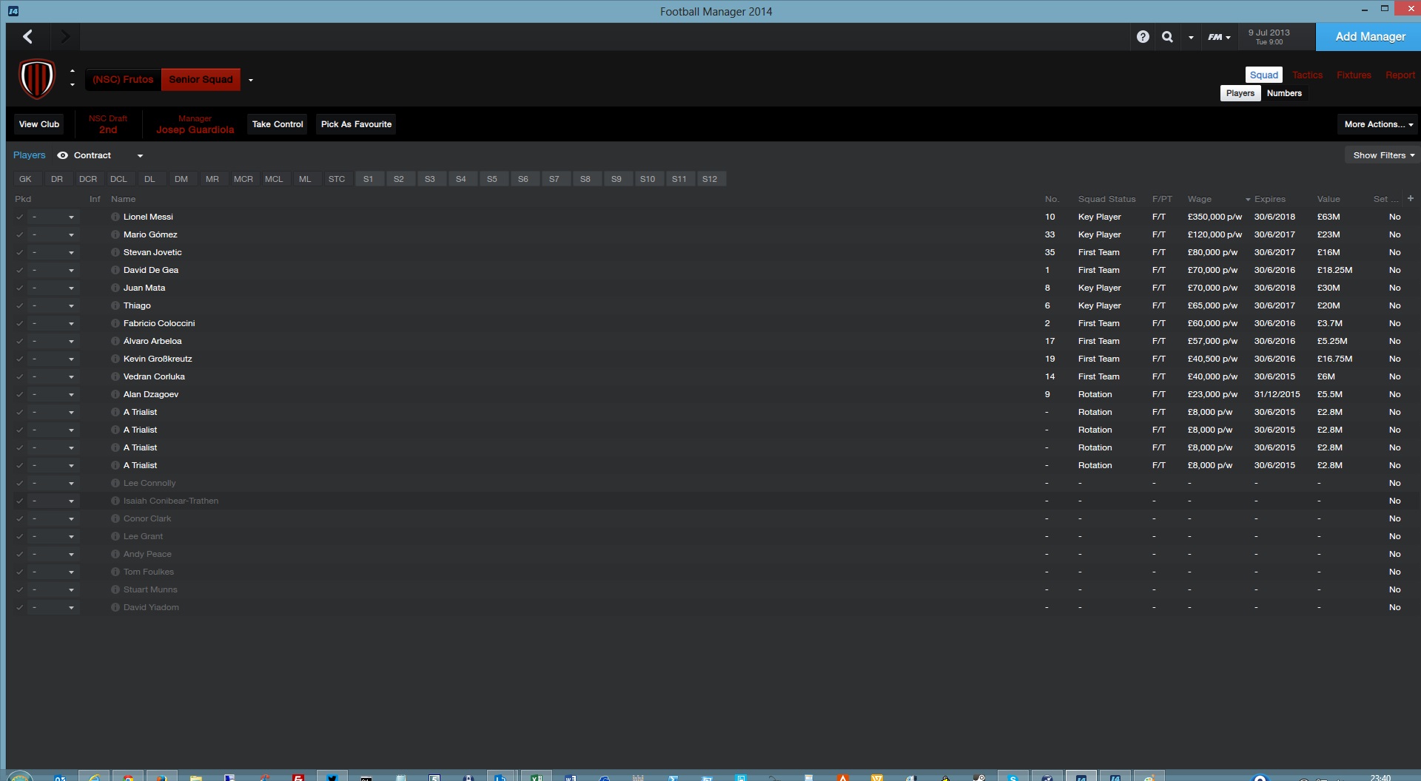Go forward using the right arrow
Image resolution: width=1421 pixels, height=781 pixels.
point(64,36)
